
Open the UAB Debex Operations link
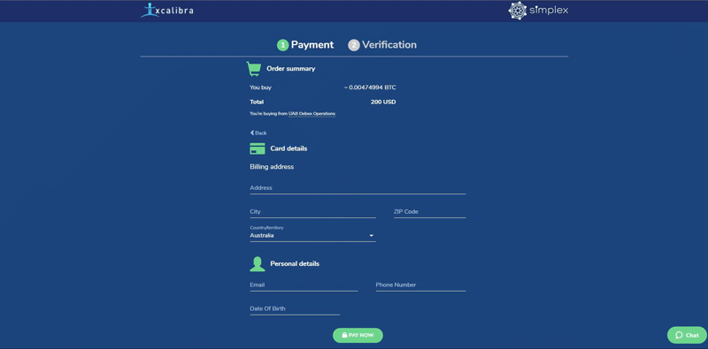pos(312,114)
